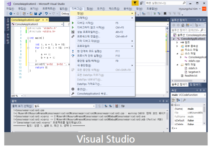Viewport: 216px width, 147px height.
Task: Switch to the 솔루션 탐색기 bottom tab
Action: (x=180, y=85)
